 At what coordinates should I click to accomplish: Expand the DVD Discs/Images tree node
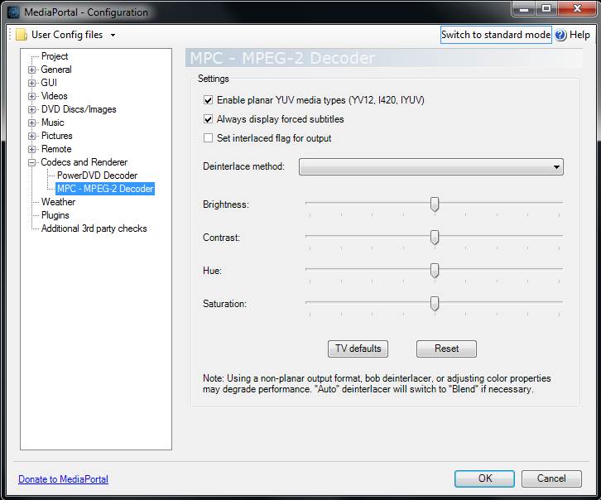pos(31,109)
